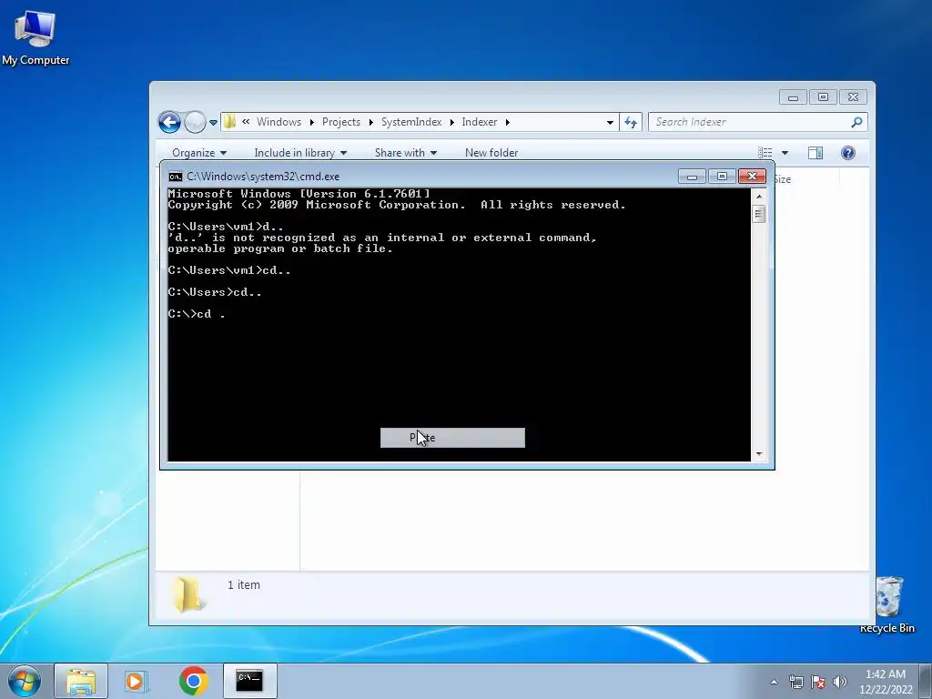Screen dimensions: 932x699
Task: Open the Organize menu
Action: point(199,153)
